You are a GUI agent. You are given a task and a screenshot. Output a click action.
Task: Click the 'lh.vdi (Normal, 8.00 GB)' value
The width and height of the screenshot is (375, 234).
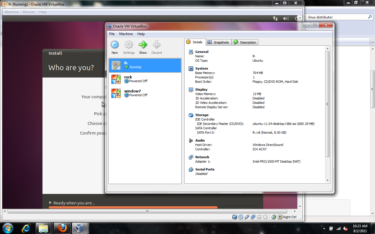269,133
